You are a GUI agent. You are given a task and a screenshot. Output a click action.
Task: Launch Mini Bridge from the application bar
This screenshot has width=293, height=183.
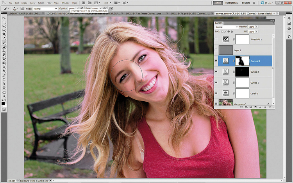point(90,3)
